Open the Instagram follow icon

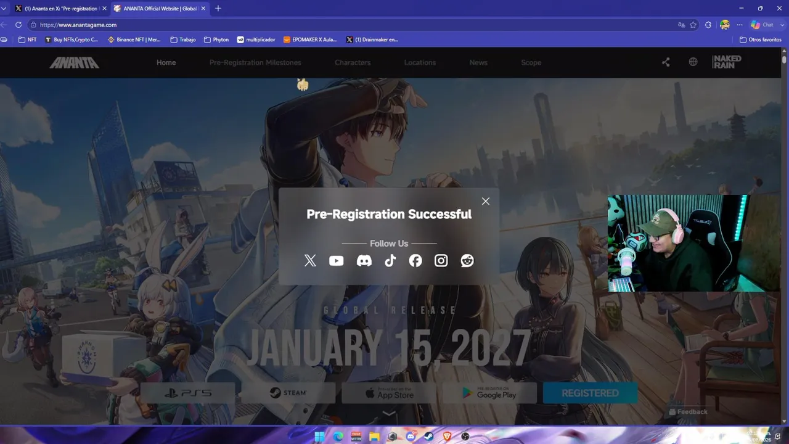(441, 261)
